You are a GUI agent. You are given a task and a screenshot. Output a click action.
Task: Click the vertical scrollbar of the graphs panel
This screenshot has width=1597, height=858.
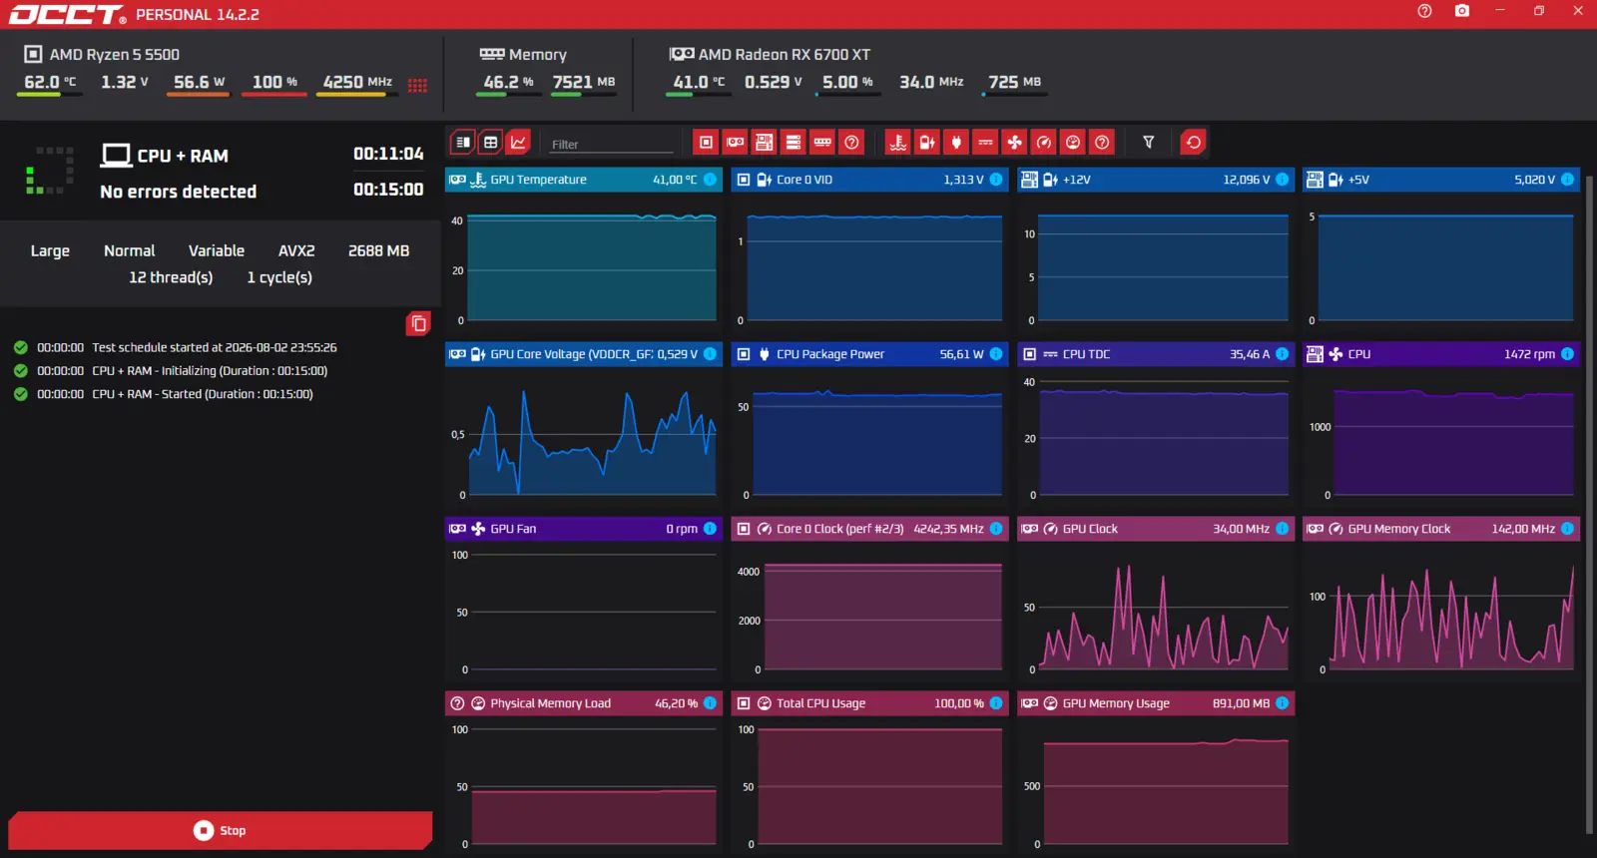click(1590, 504)
